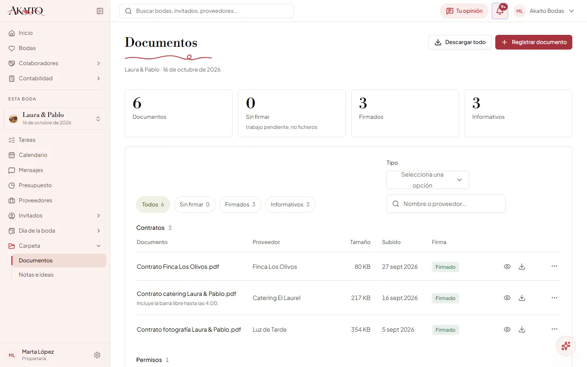
Task: Collapse the sidebar panel icon
Action: pos(100,11)
